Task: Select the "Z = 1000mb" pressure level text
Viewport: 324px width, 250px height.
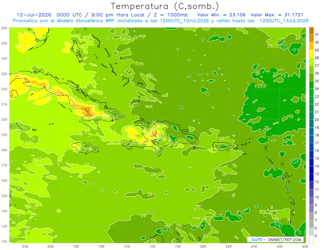Action: [x=170, y=15]
